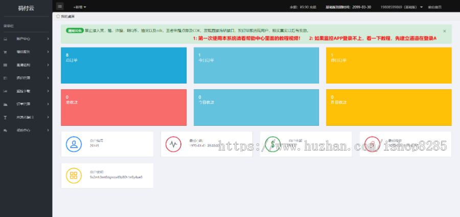Click the red heartbeat pulse icon
The width and height of the screenshot is (460, 217).
173,144
